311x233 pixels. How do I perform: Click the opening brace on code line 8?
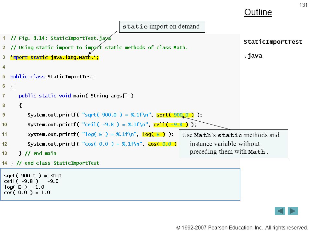click(20, 105)
